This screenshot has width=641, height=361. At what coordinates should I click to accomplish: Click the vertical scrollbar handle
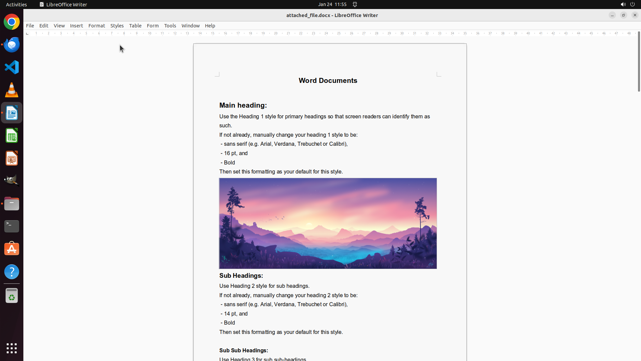[x=639, y=62]
